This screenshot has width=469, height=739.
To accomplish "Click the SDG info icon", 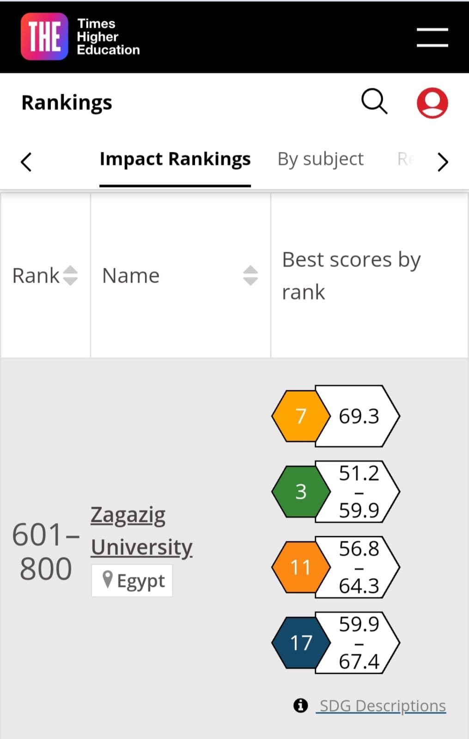I will (300, 705).
